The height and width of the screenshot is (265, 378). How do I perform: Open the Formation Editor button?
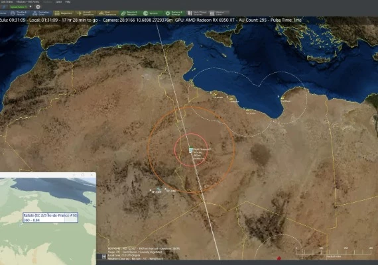(x=41, y=13)
